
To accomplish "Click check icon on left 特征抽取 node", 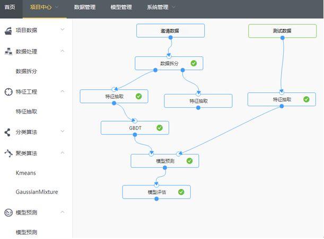I will click(138, 96).
